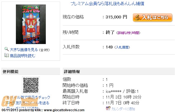Click the open book icon beside 商品説明を読む
The width and height of the screenshot is (175, 112).
coord(6,55)
